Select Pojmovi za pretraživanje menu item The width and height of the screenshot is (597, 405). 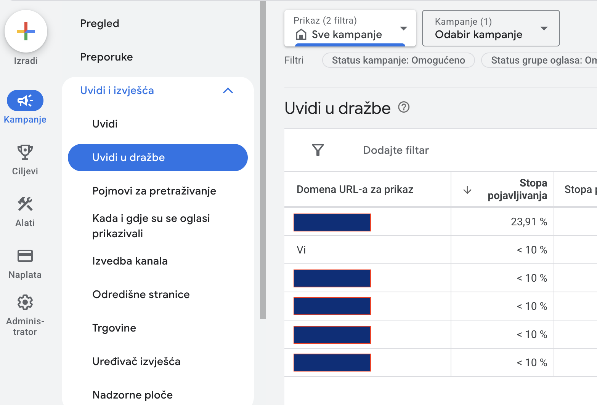point(154,191)
